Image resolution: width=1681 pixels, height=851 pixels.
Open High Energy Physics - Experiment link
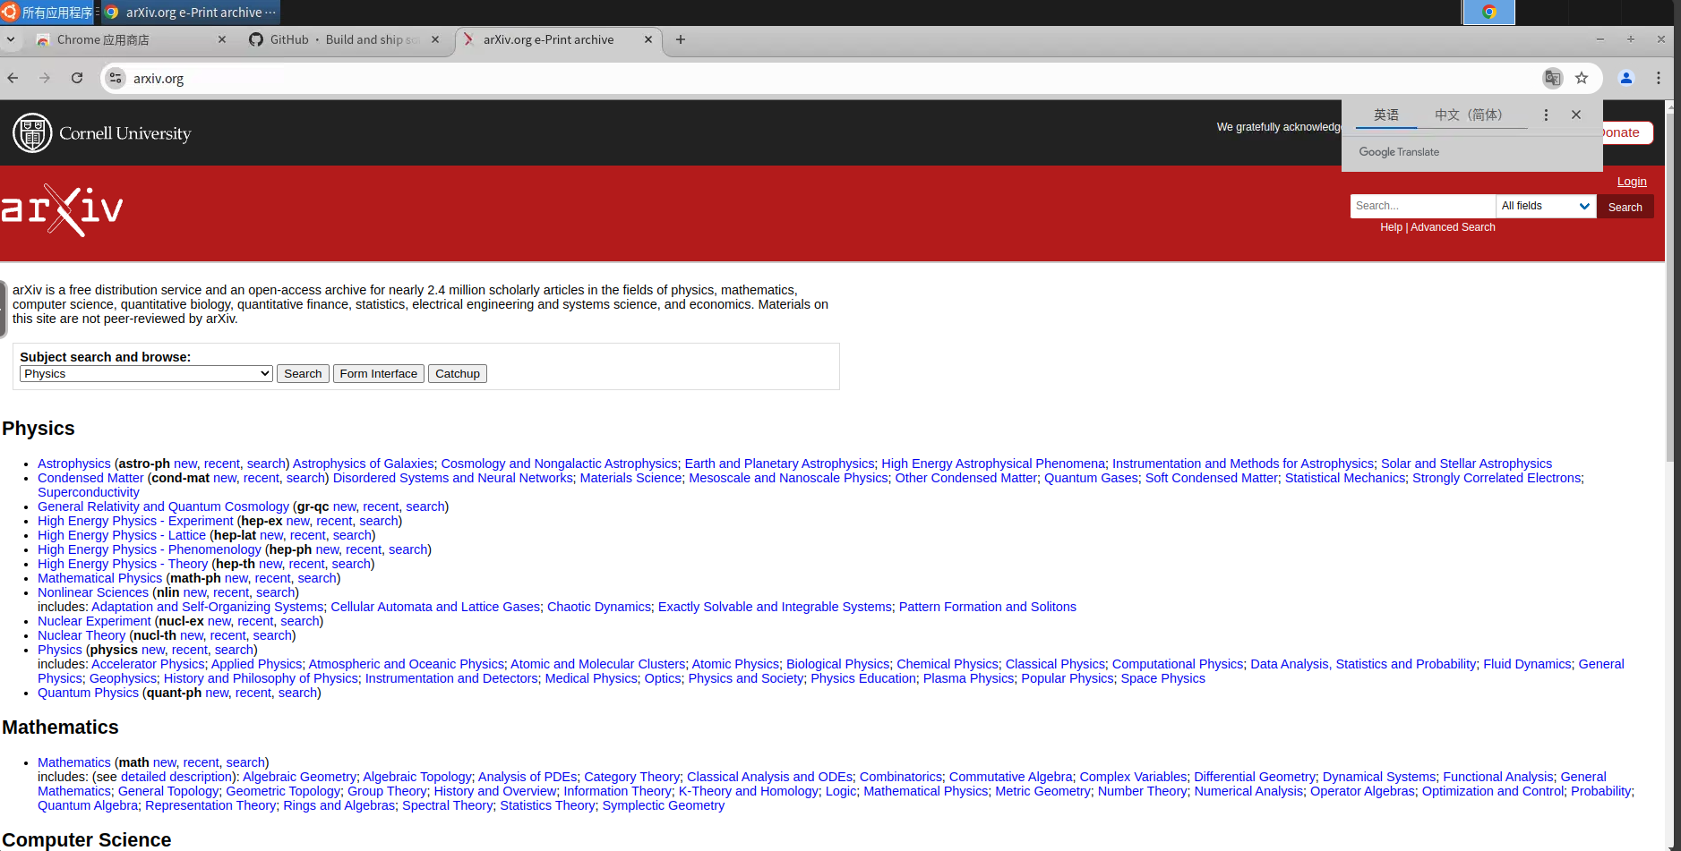pyautogui.click(x=135, y=521)
